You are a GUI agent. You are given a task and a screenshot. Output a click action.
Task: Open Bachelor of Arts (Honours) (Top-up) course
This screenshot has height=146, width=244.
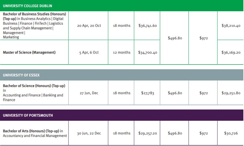click(x=33, y=131)
